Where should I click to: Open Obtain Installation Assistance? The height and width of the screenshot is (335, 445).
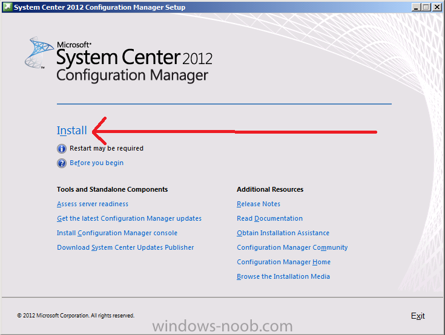(283, 233)
